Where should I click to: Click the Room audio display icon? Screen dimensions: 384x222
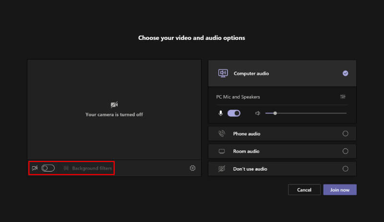[222, 151]
